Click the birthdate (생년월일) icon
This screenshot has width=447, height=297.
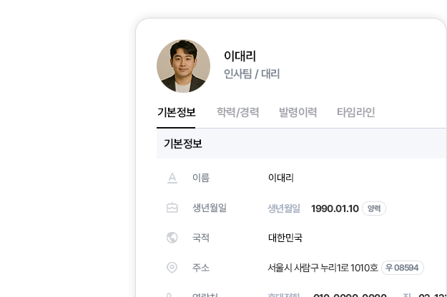pos(172,208)
